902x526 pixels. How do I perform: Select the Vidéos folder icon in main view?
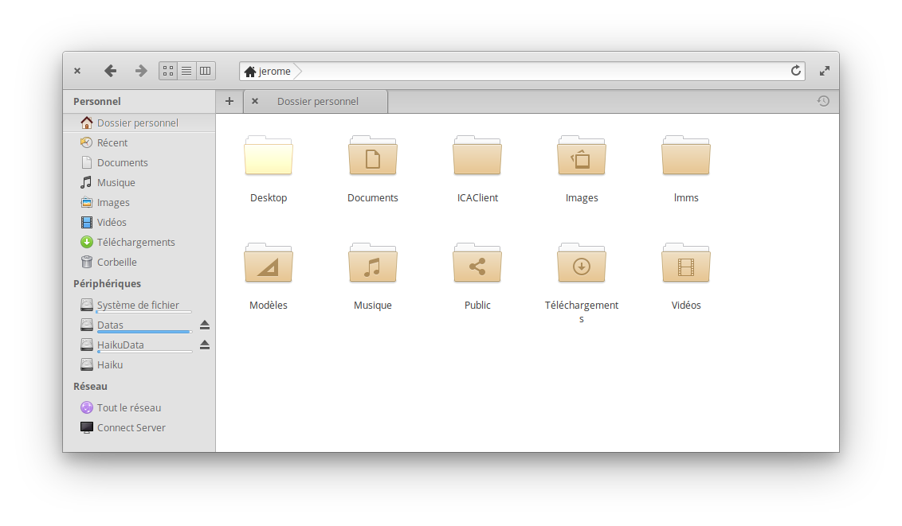[686, 263]
